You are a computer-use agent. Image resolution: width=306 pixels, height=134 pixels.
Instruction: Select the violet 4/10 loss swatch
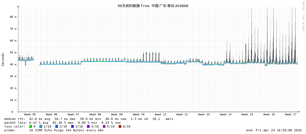(x=88, y=126)
